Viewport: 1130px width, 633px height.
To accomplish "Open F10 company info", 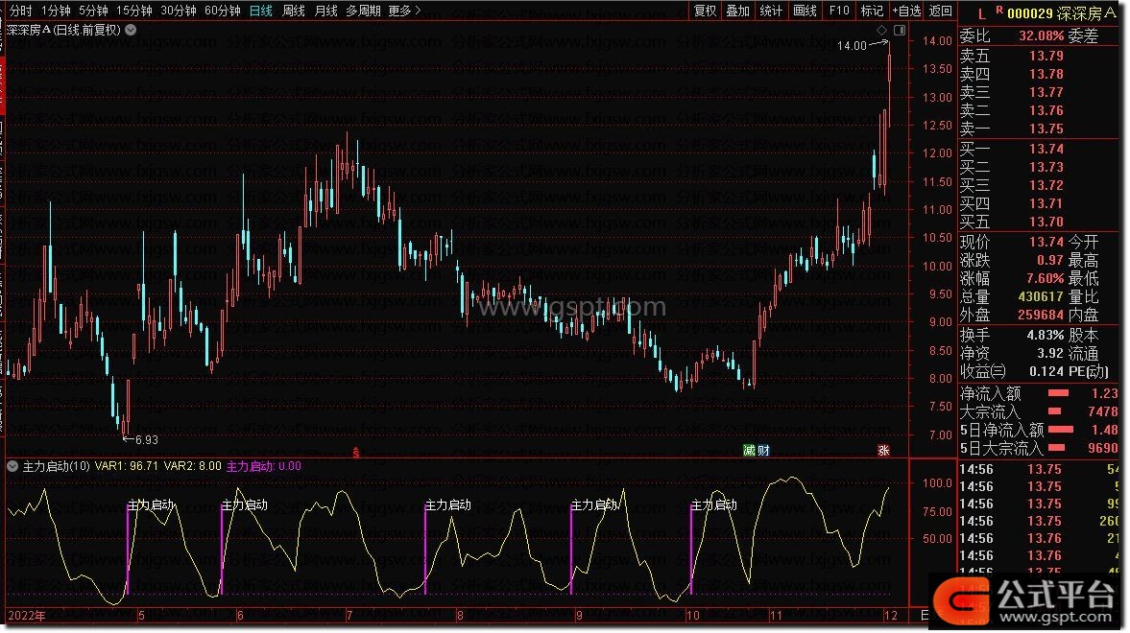I will (x=839, y=11).
